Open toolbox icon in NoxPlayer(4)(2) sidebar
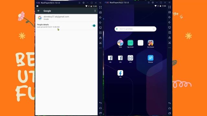 click(169, 38)
